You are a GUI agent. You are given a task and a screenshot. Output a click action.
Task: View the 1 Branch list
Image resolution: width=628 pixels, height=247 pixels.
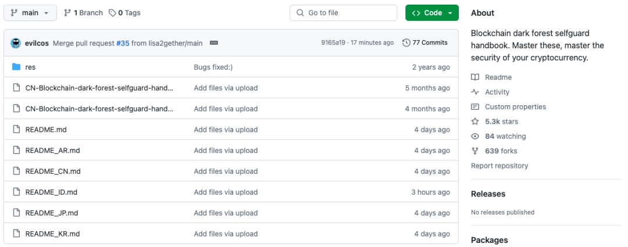[83, 13]
